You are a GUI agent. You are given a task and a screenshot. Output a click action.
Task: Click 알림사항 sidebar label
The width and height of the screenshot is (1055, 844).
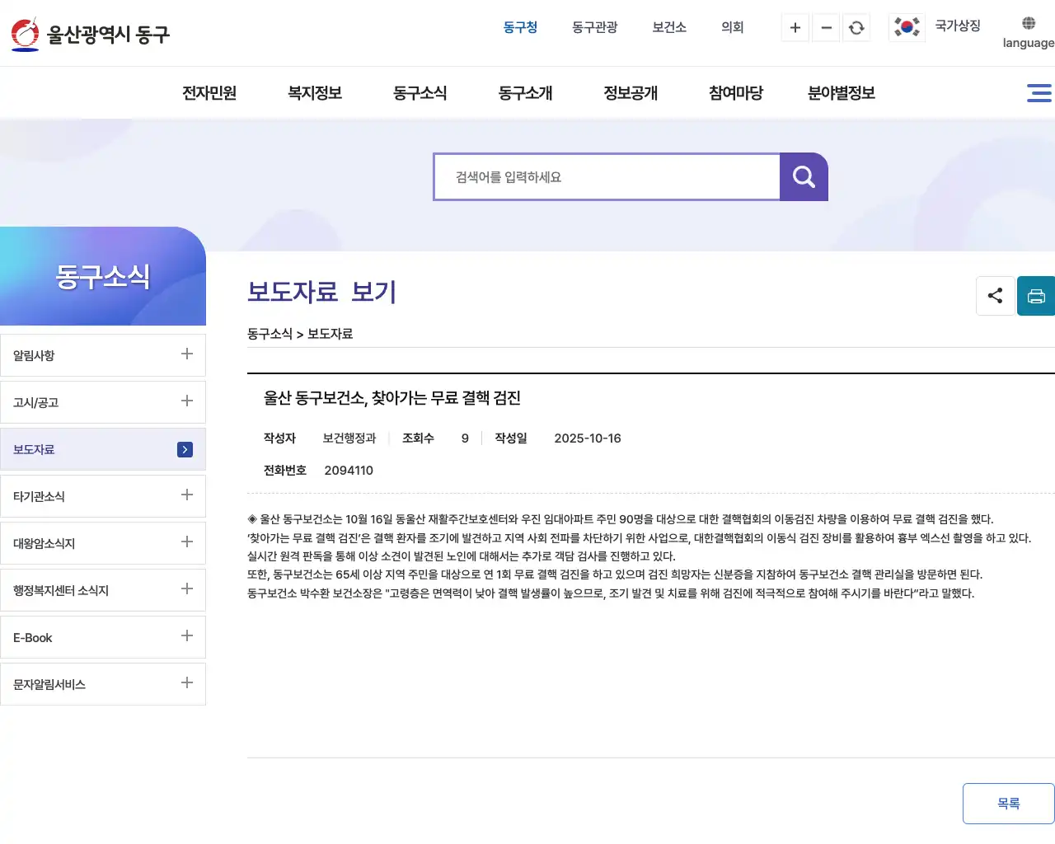pos(34,355)
